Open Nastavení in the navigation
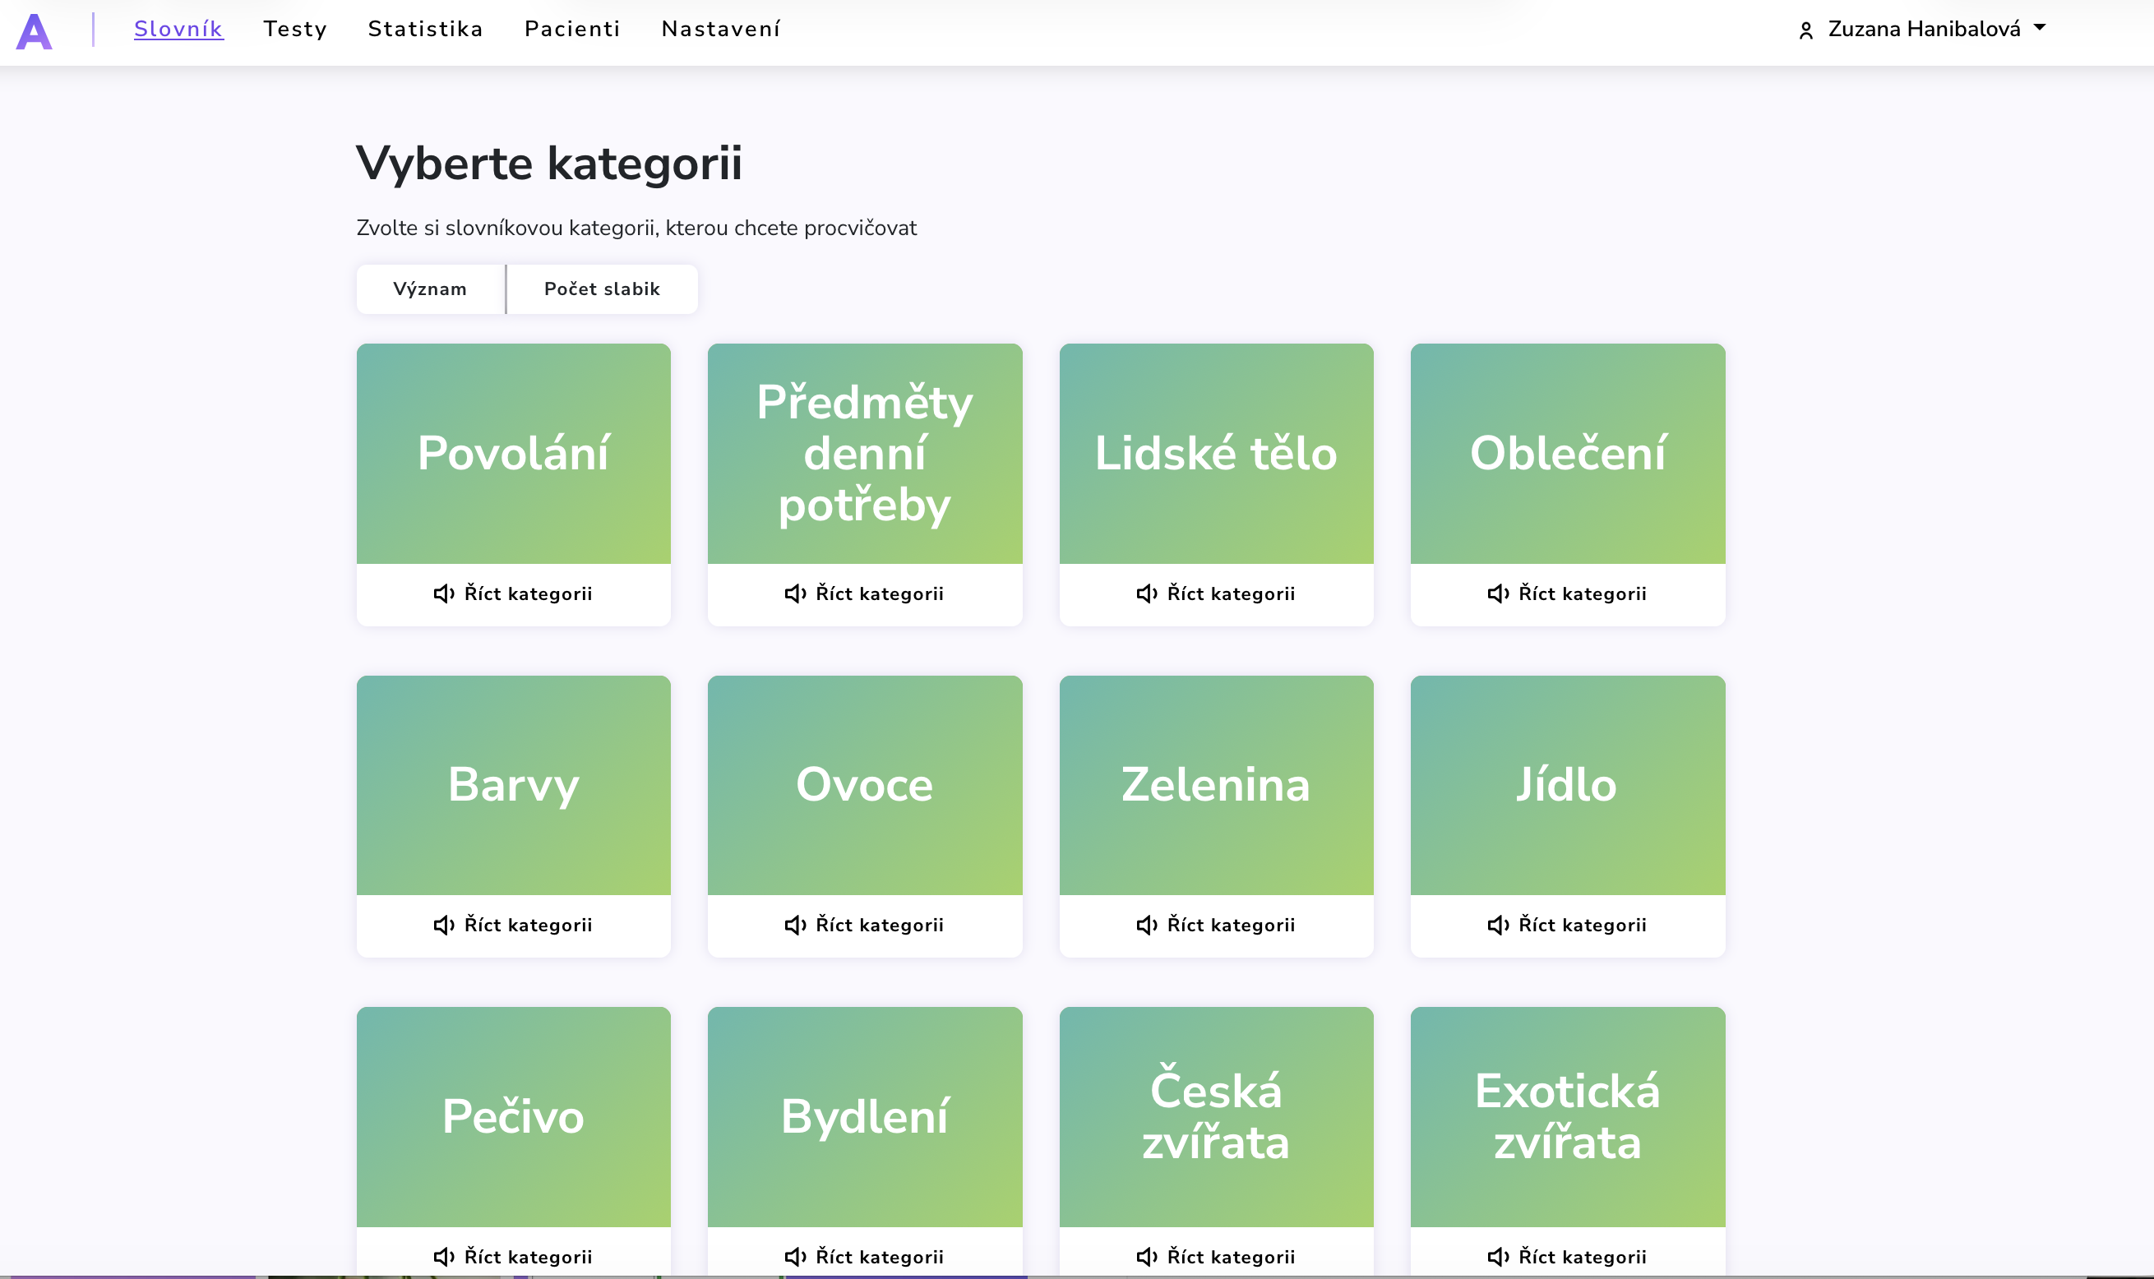2154x1279 pixels. [720, 30]
